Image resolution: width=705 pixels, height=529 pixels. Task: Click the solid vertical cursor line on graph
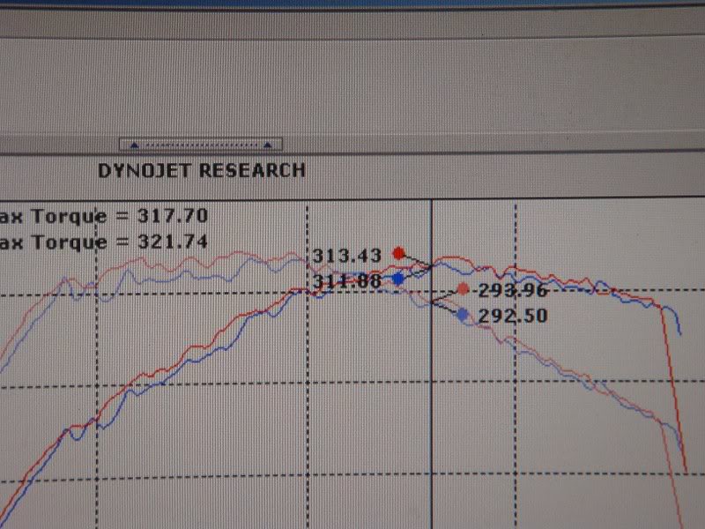tap(430, 397)
